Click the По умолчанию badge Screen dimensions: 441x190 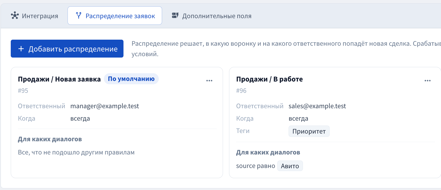click(131, 79)
